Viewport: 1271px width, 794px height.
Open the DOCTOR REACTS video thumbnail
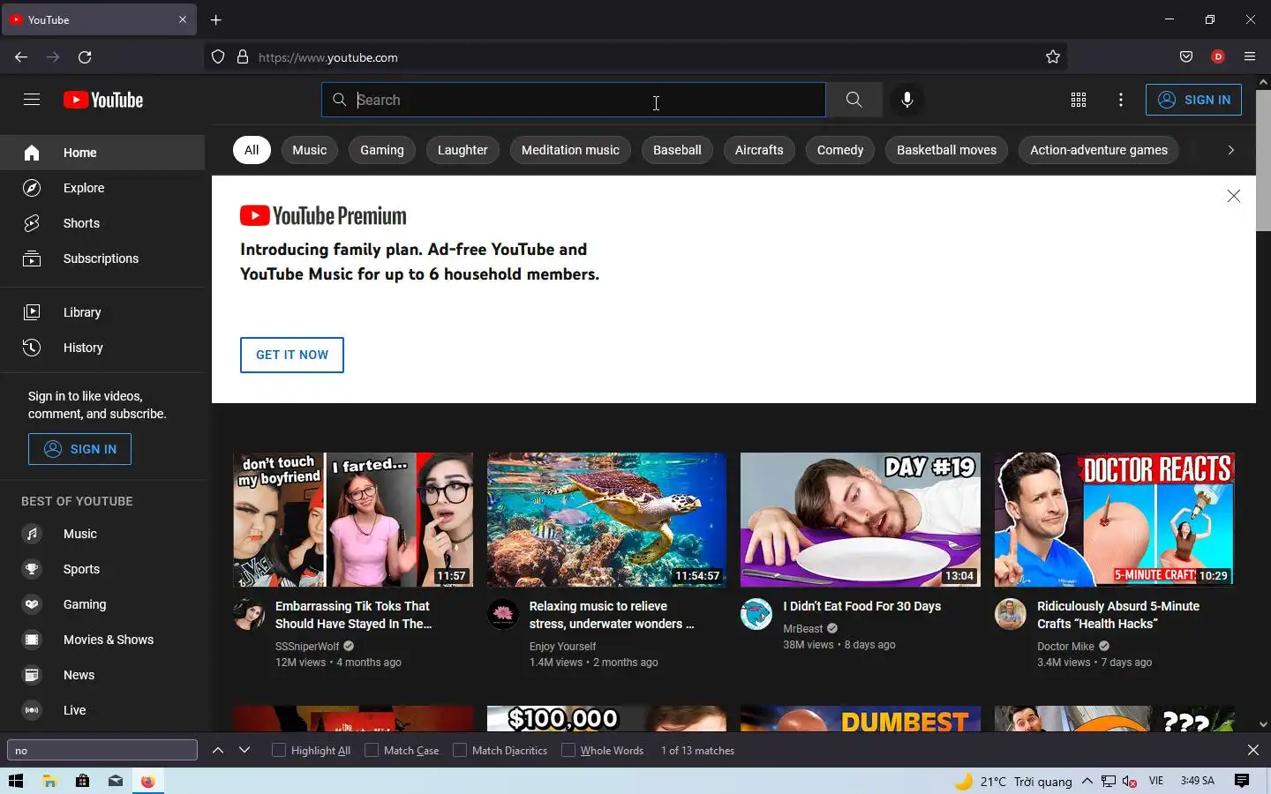click(1115, 520)
